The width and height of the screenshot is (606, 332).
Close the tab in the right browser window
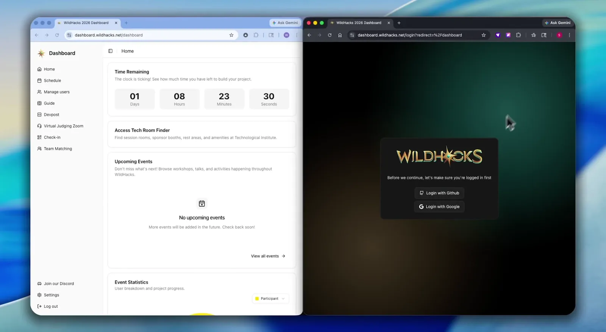[389, 23]
